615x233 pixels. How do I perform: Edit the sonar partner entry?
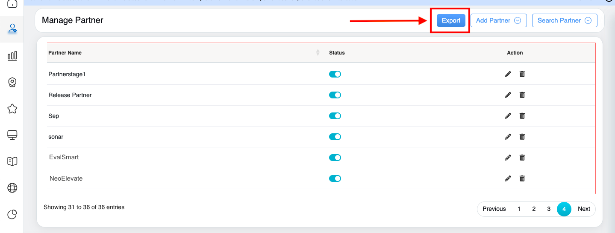pos(508,137)
